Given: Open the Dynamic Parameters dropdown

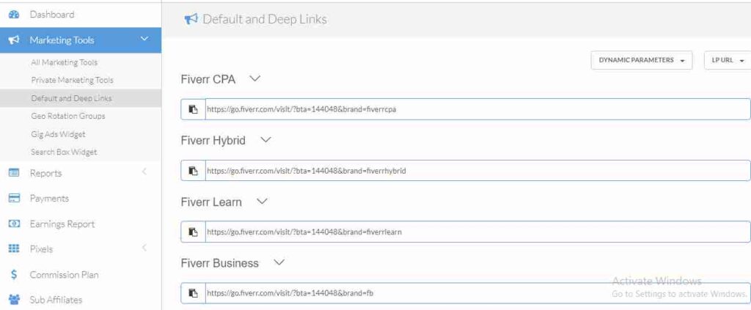Looking at the screenshot, I should [641, 60].
